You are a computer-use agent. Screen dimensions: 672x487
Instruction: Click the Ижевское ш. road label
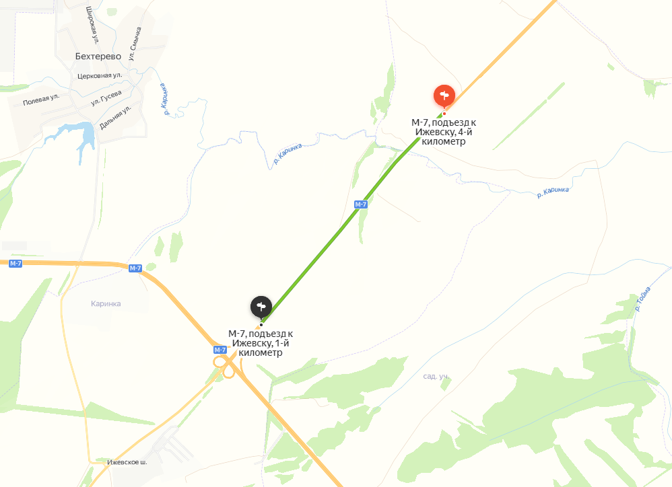pos(127,462)
